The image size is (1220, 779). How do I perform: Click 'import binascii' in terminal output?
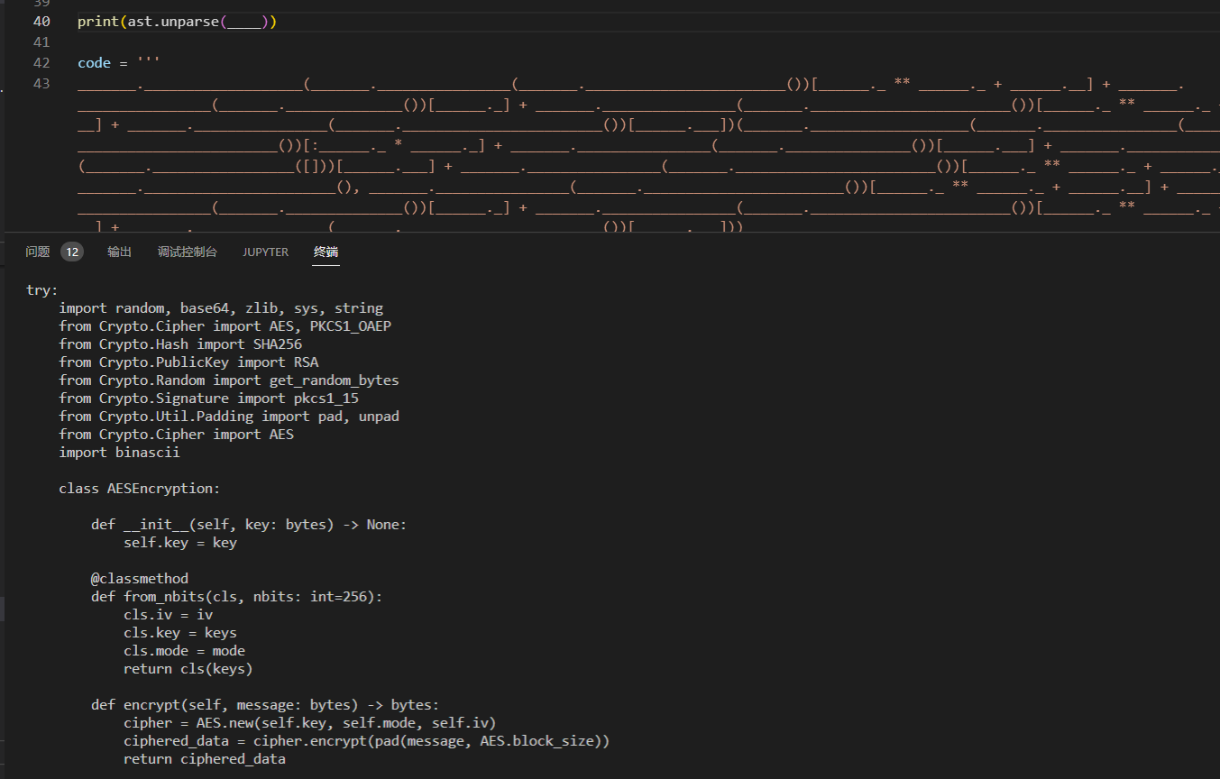tap(119, 453)
